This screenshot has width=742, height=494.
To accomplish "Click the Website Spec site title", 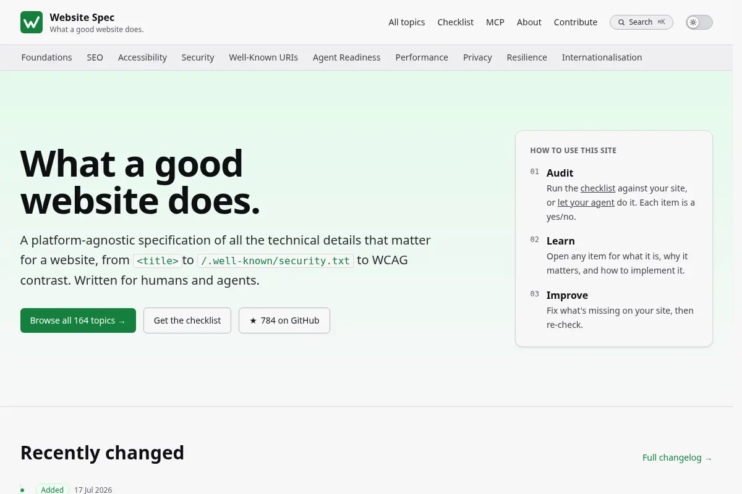I will tap(82, 17).
